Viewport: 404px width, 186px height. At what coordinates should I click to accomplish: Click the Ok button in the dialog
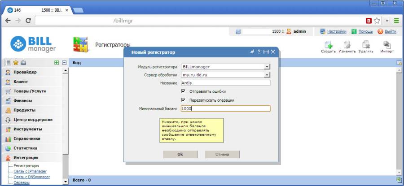(180, 154)
